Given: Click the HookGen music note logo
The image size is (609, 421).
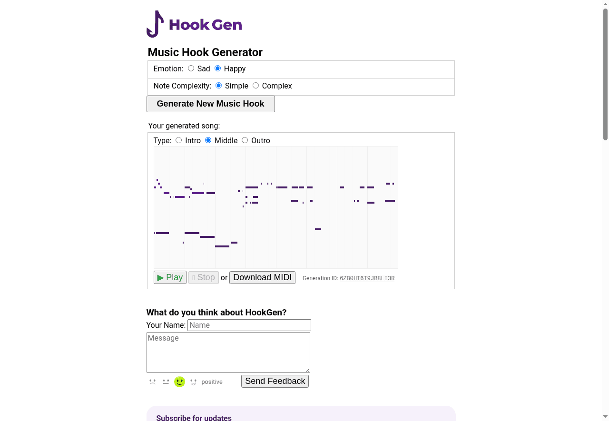Looking at the screenshot, I should pyautogui.click(x=155, y=24).
